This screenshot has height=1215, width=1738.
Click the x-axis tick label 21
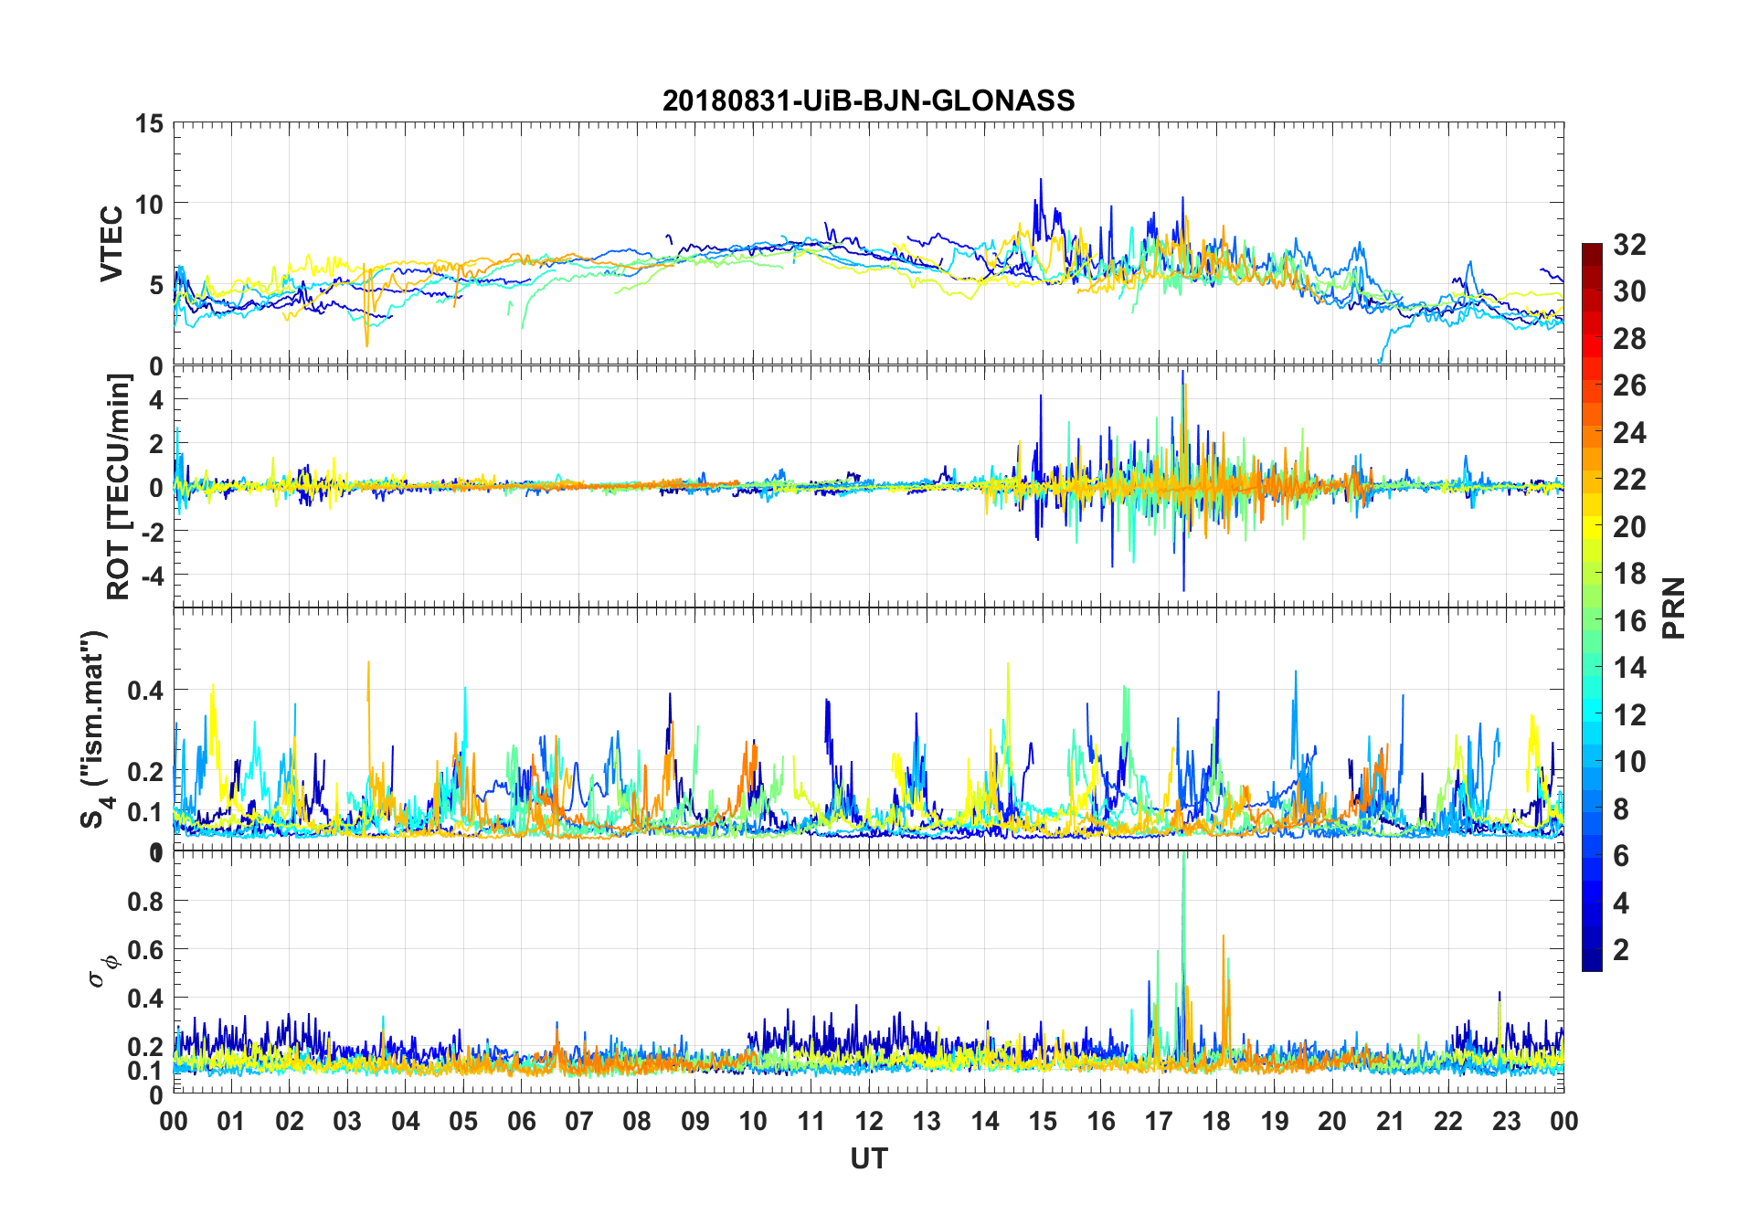click(1390, 1121)
